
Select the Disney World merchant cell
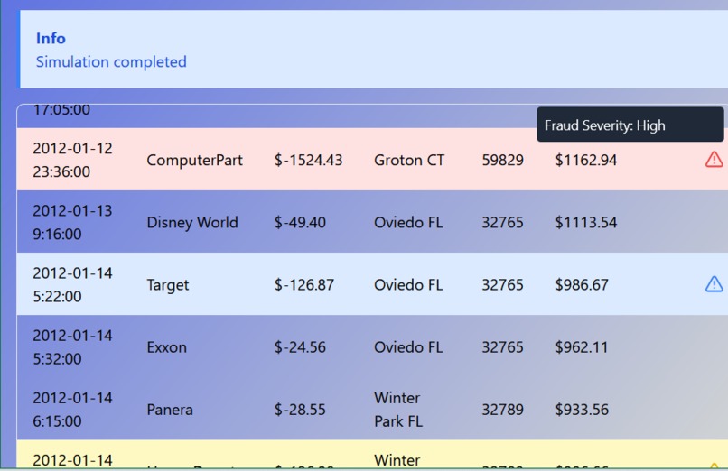pyautogui.click(x=192, y=223)
